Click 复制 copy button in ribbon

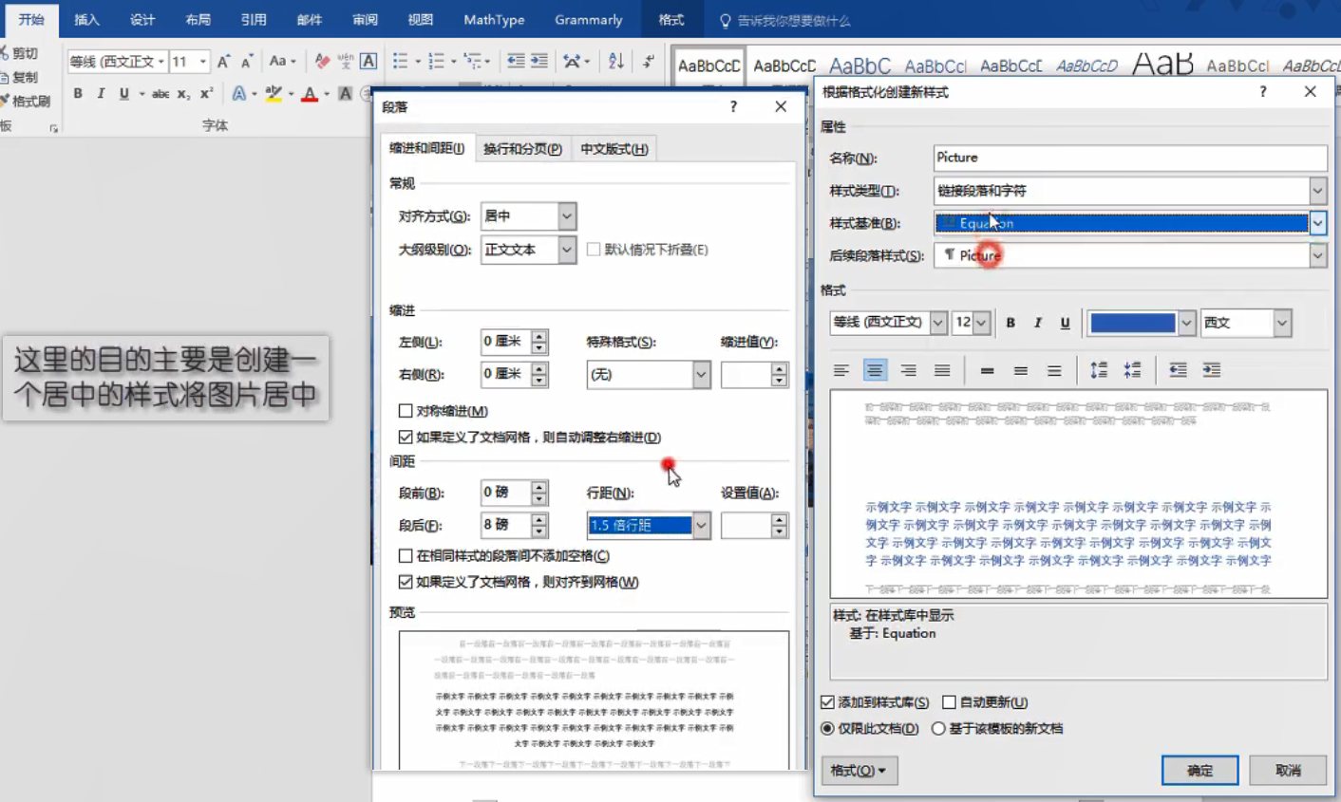(x=21, y=77)
